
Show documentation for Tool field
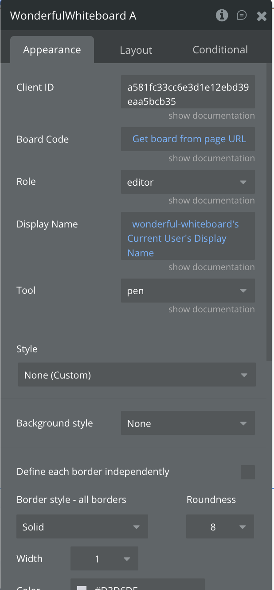(211, 309)
